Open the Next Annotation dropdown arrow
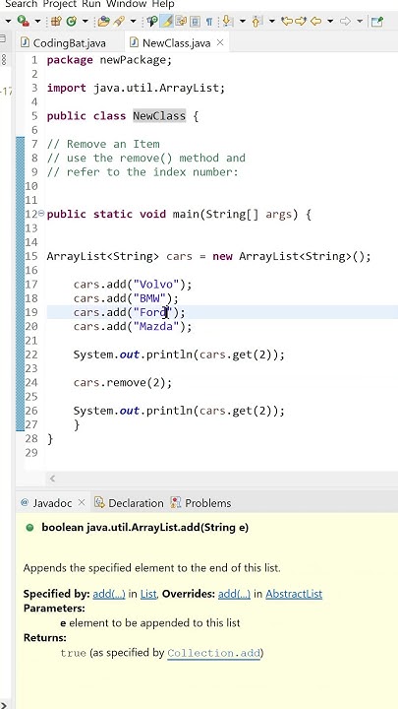 click(x=243, y=21)
